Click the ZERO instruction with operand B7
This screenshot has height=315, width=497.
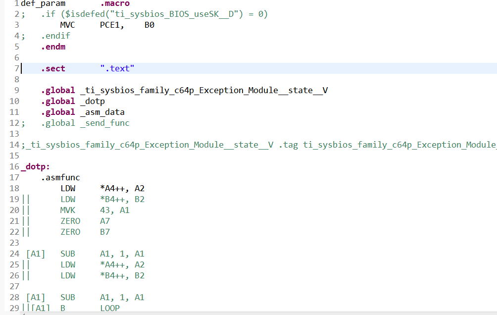coord(70,232)
